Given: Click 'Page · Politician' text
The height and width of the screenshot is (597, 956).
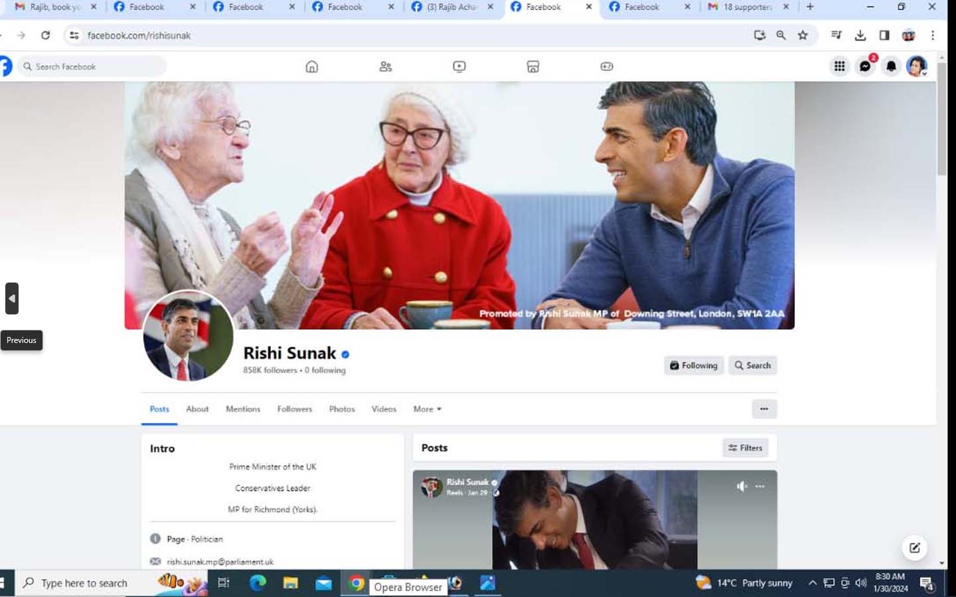Looking at the screenshot, I should [x=195, y=539].
